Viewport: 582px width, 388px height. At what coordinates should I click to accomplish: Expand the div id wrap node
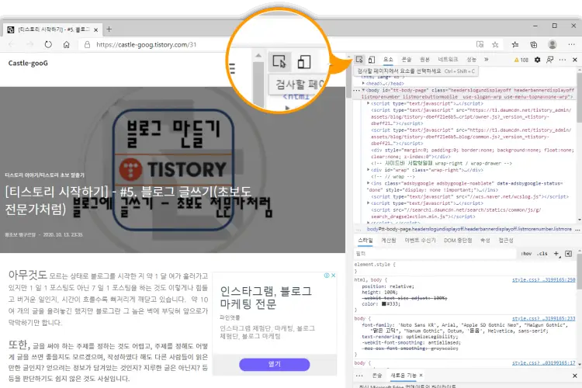click(368, 170)
